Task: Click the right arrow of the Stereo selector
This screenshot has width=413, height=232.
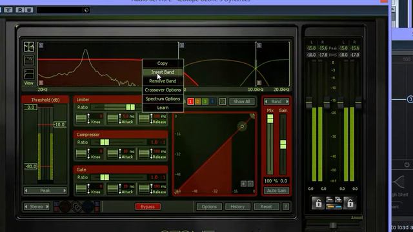Action: click(47, 207)
